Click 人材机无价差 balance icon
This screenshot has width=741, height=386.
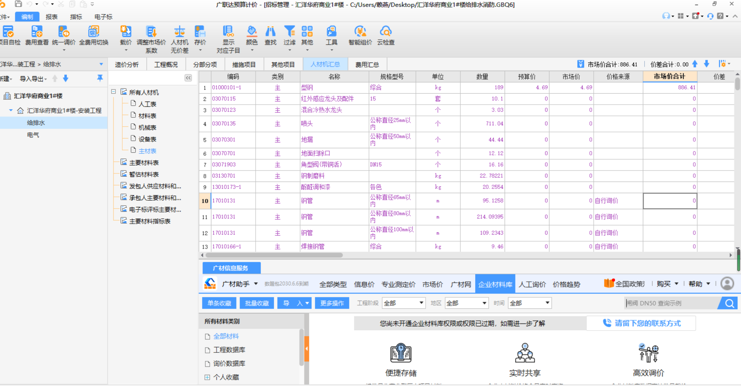point(179,32)
